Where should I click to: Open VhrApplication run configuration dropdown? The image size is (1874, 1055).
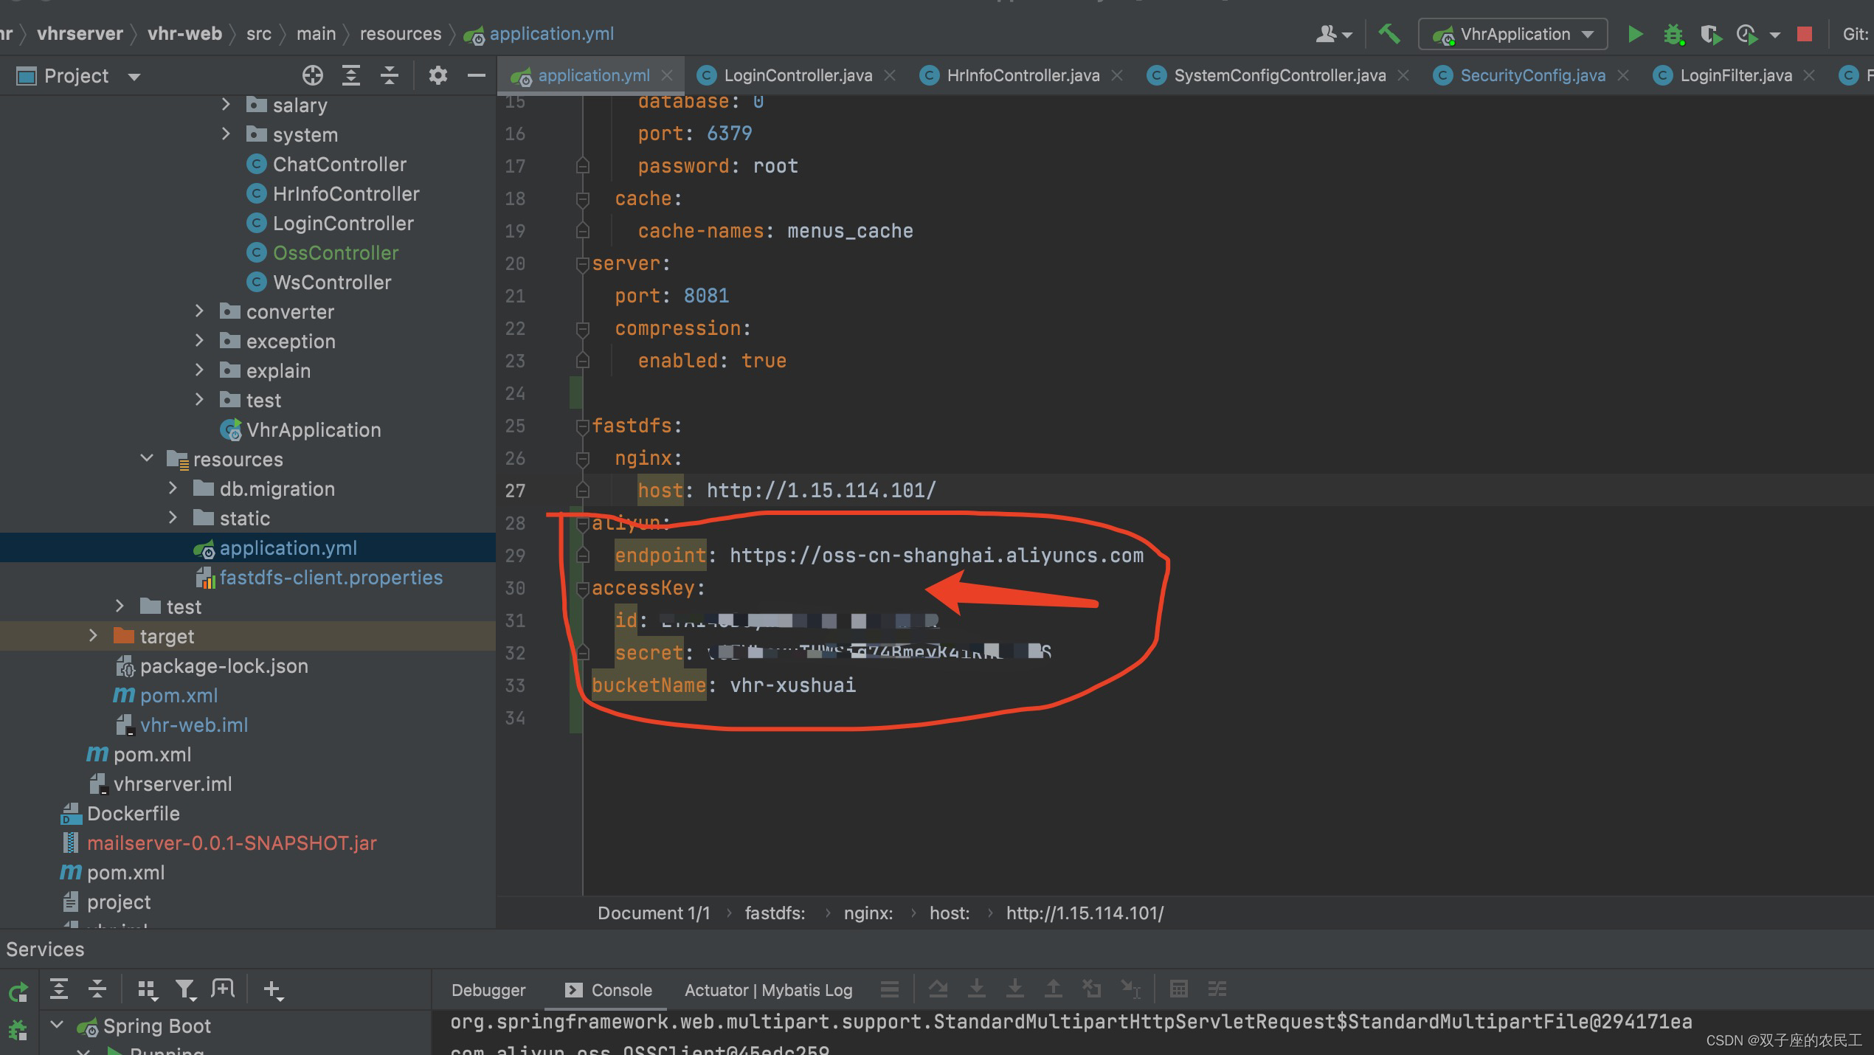[1512, 34]
